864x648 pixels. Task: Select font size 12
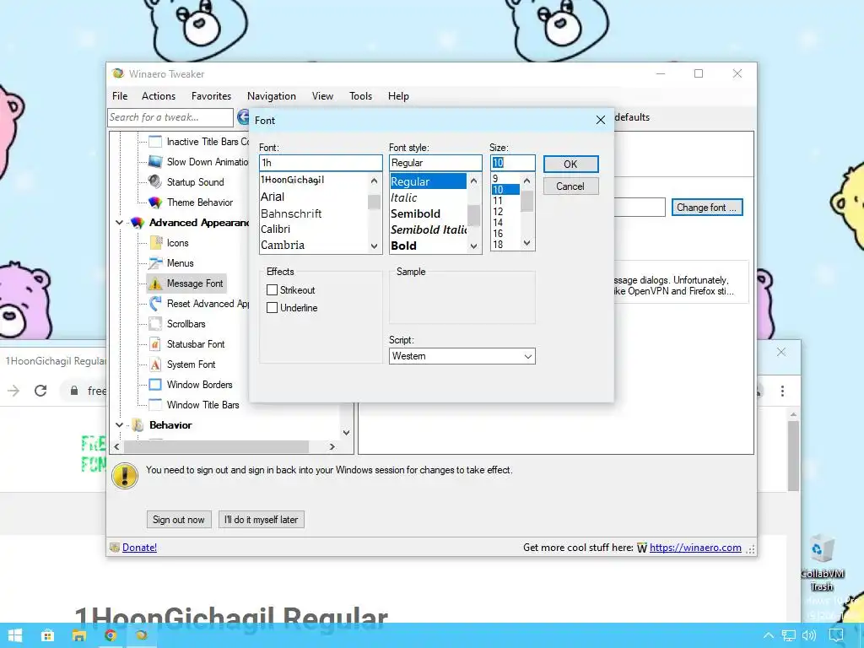(498, 212)
